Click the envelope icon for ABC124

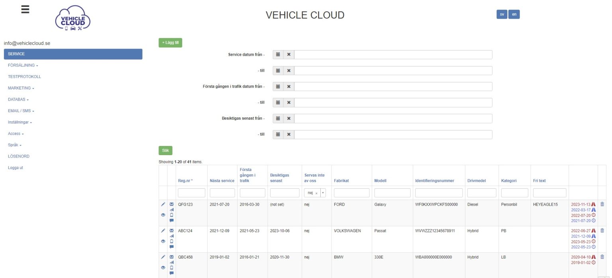[172, 230]
